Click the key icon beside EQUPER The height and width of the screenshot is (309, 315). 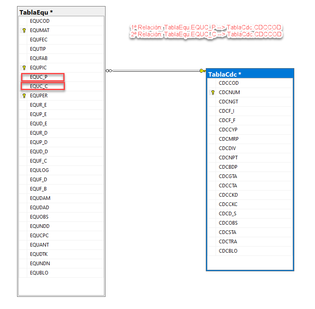coord(24,96)
